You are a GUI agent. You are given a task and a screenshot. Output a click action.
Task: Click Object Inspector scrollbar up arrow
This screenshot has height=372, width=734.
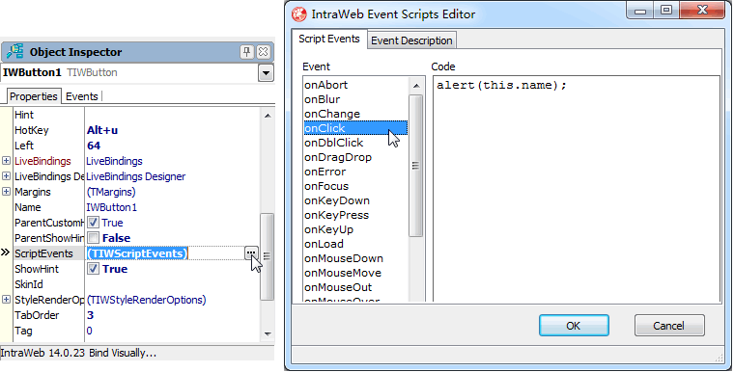point(268,116)
